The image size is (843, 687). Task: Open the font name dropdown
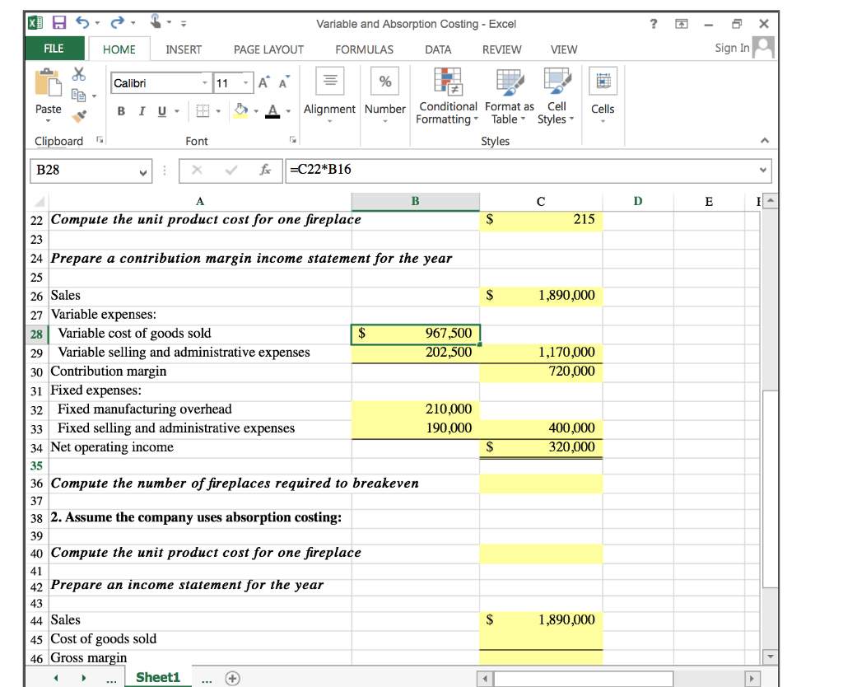tap(204, 82)
